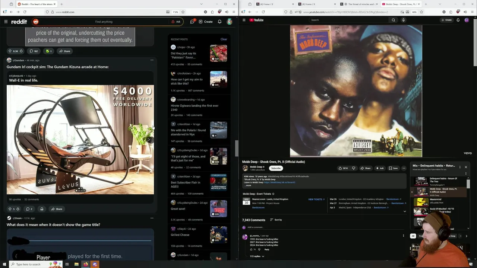The height and width of the screenshot is (268, 477).
Task: Next image arrow on the cockpit chair gallery
Action: point(149,140)
